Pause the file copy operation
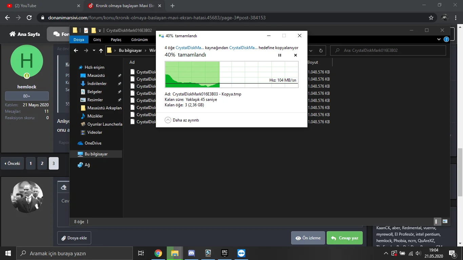 (x=280, y=55)
